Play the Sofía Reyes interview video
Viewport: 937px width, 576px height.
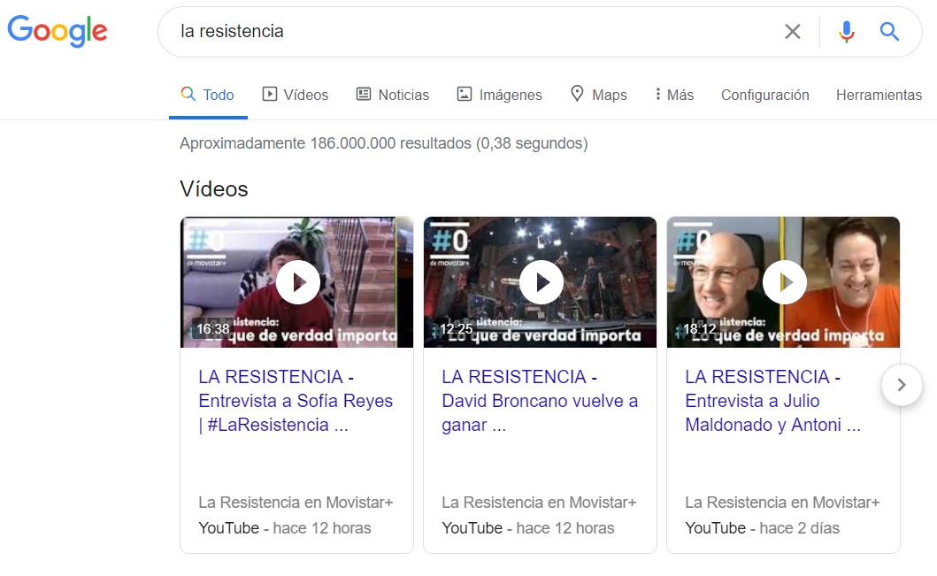[297, 282]
